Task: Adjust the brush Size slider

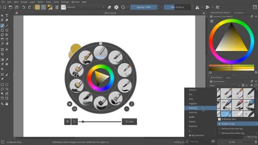Action: 177,7
